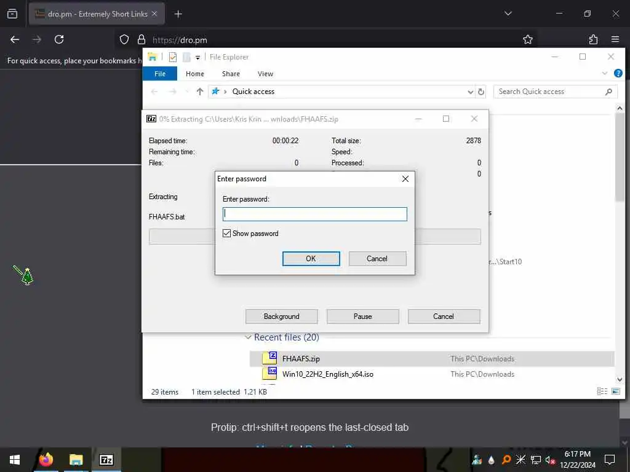630x472 pixels.
Task: Open Firefox list all tabs dropdown
Action: pyautogui.click(x=508, y=14)
